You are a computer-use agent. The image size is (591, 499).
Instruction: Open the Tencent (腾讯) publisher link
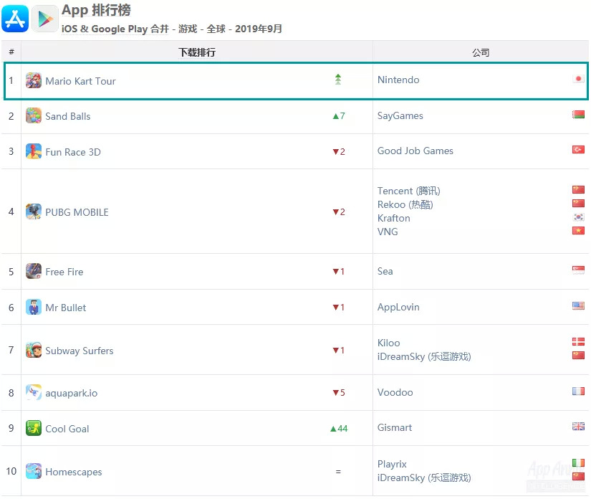[408, 191]
